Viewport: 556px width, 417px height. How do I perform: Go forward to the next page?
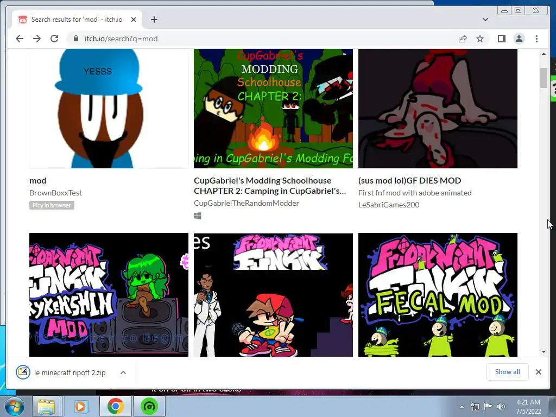pos(37,39)
